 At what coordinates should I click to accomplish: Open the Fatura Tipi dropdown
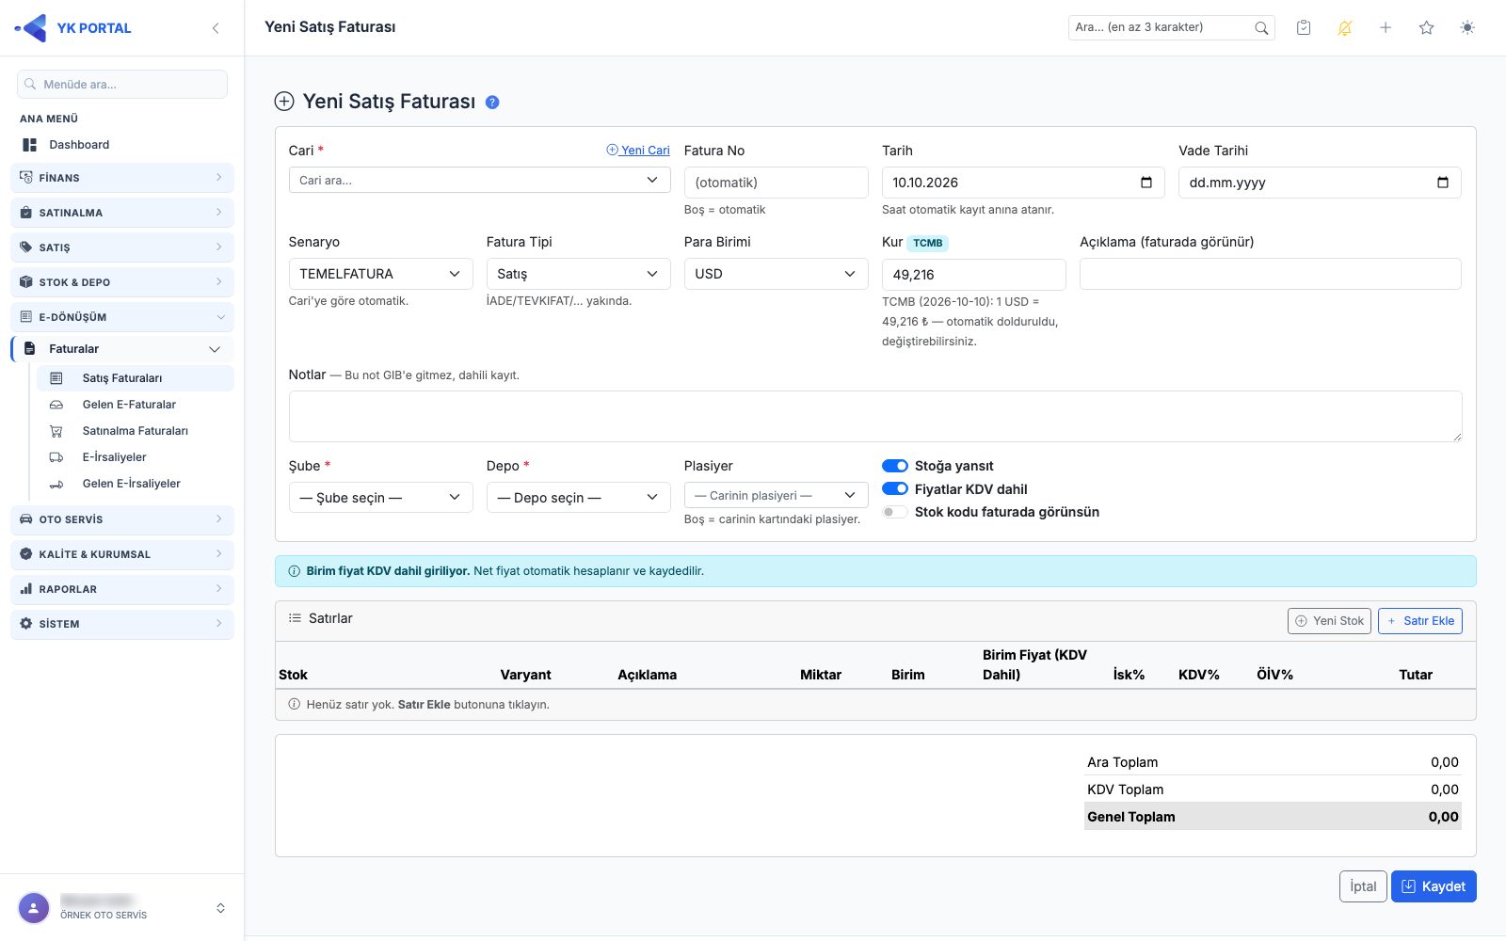578,274
